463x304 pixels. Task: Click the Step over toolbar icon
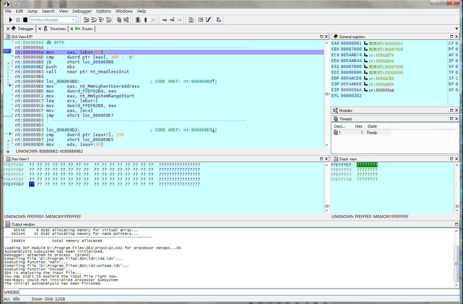(x=94, y=20)
